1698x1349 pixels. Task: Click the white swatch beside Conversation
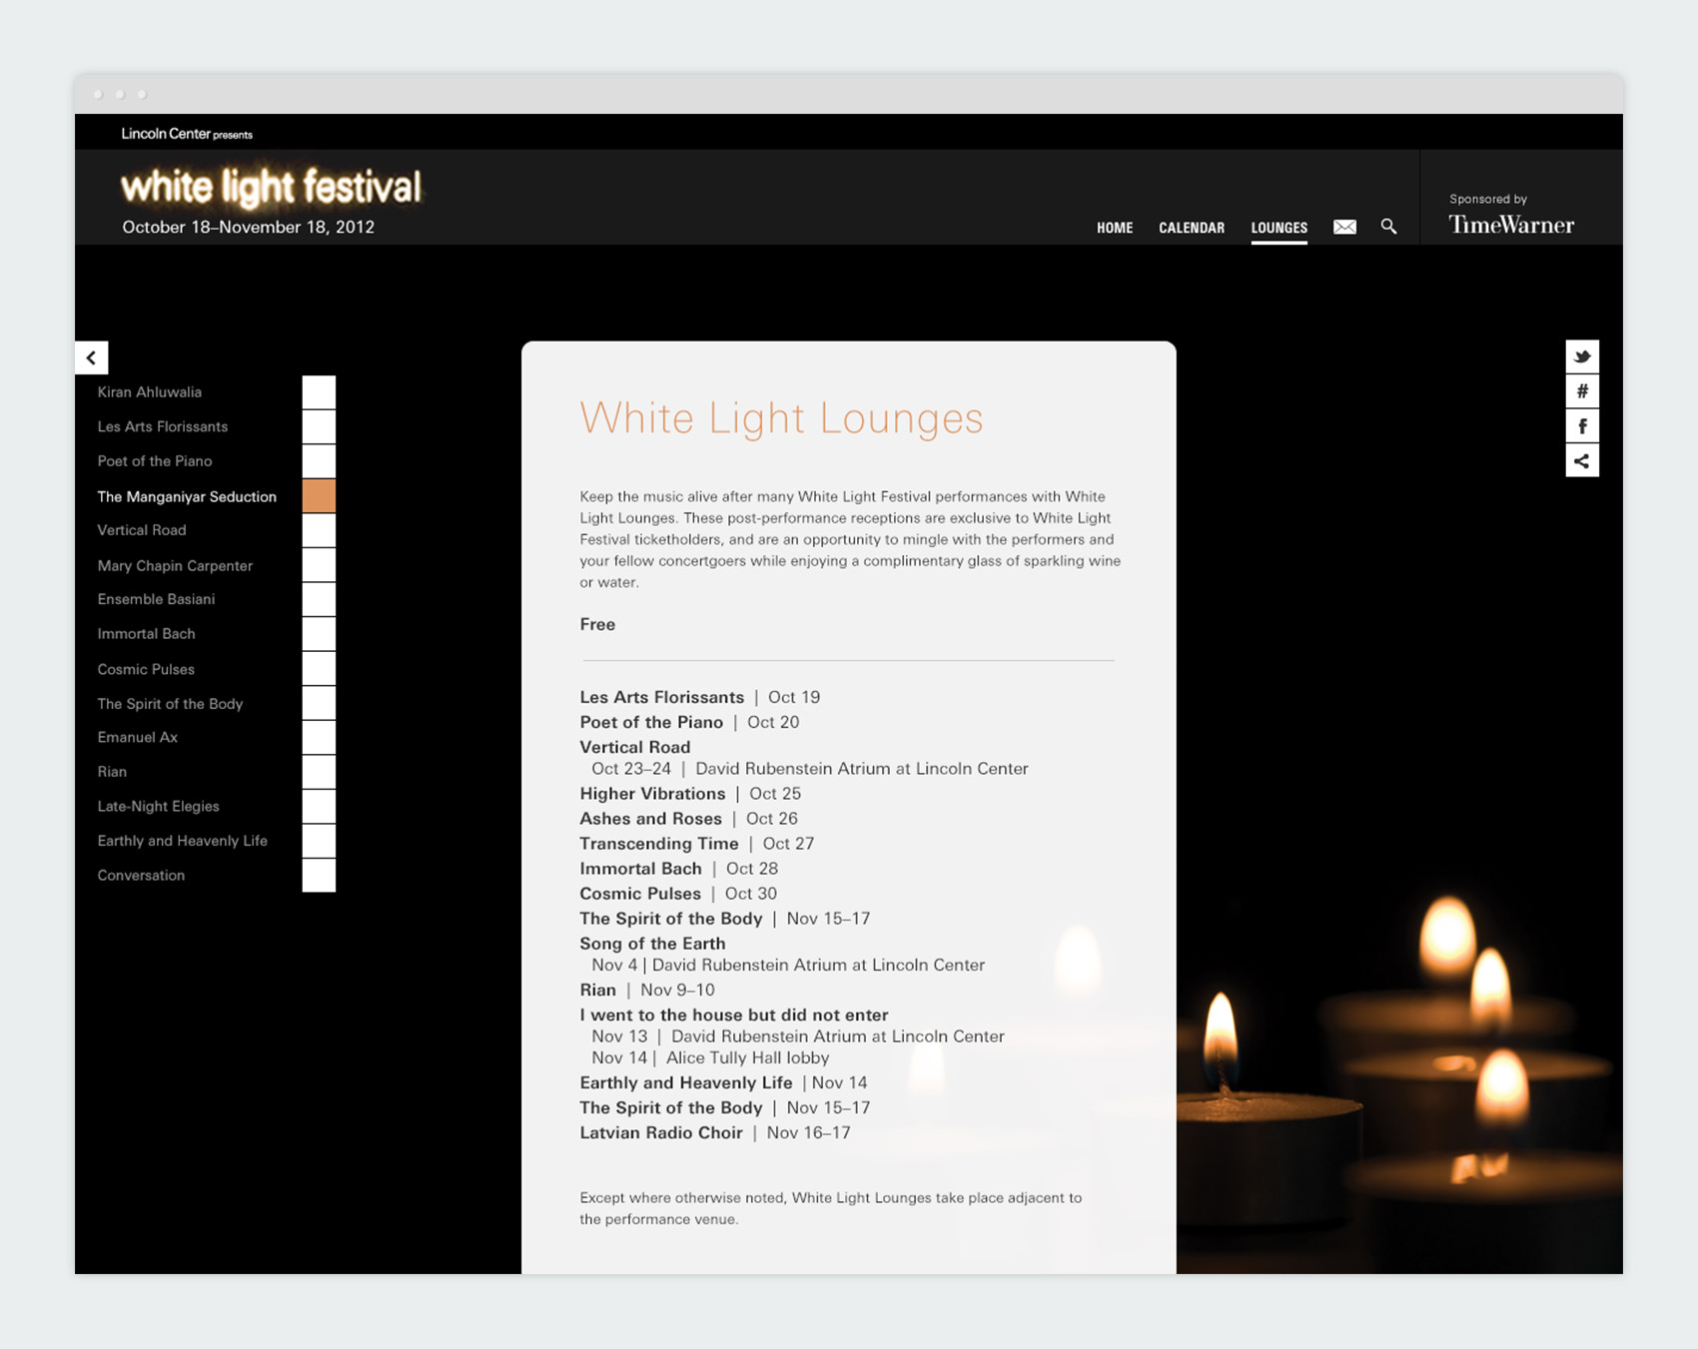pos(319,876)
